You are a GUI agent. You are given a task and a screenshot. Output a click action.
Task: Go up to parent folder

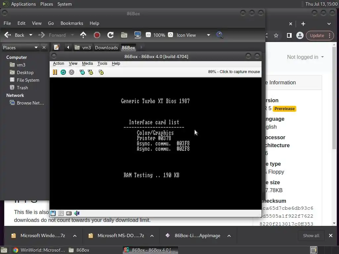(83, 35)
